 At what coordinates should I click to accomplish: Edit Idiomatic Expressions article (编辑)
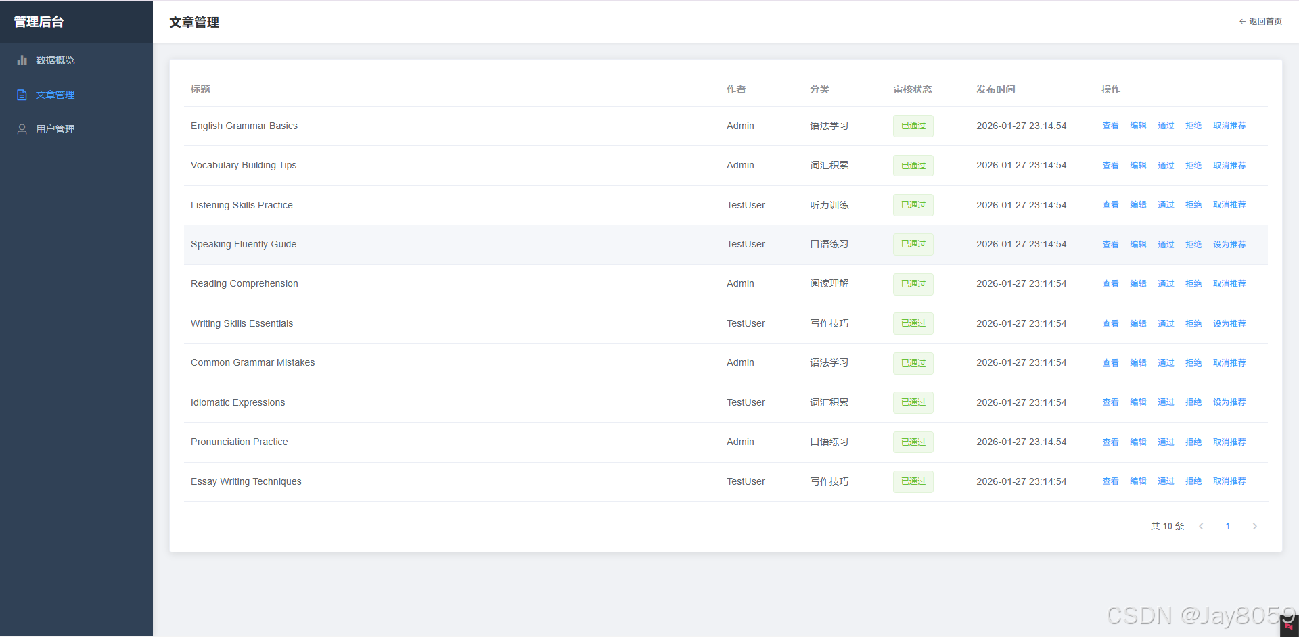[x=1138, y=402]
